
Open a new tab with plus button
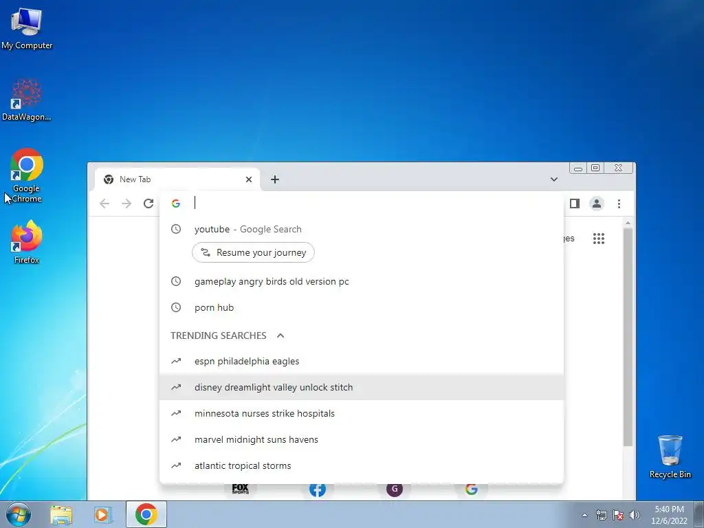(275, 179)
